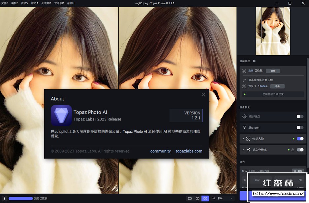Enable the 移除噪点 toggle
This screenshot has width=309, height=203.
300,116
